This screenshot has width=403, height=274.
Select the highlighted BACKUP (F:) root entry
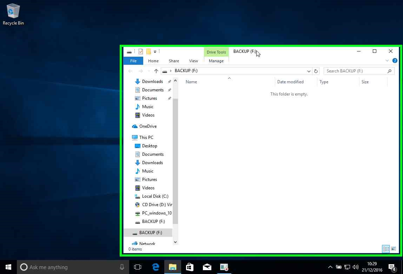coord(148,233)
